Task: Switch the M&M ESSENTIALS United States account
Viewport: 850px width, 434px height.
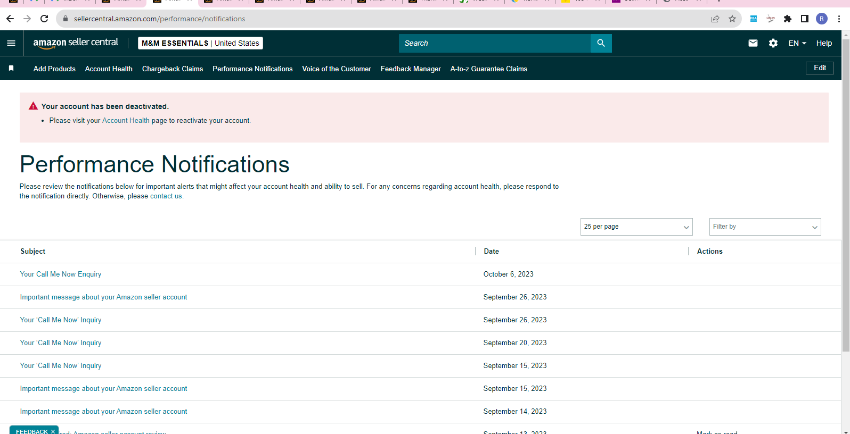Action: pos(200,43)
